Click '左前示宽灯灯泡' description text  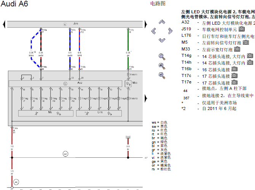[217, 49]
